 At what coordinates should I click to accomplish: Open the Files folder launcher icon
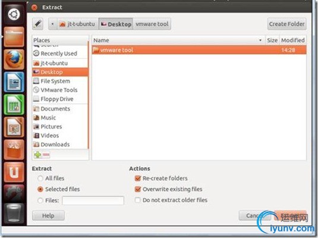click(14, 37)
